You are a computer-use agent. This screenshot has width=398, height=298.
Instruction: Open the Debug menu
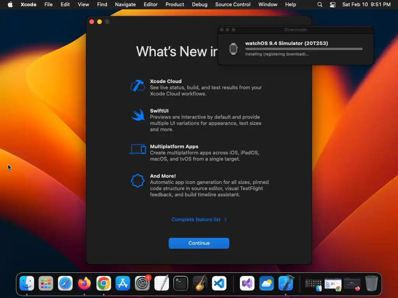(x=199, y=5)
